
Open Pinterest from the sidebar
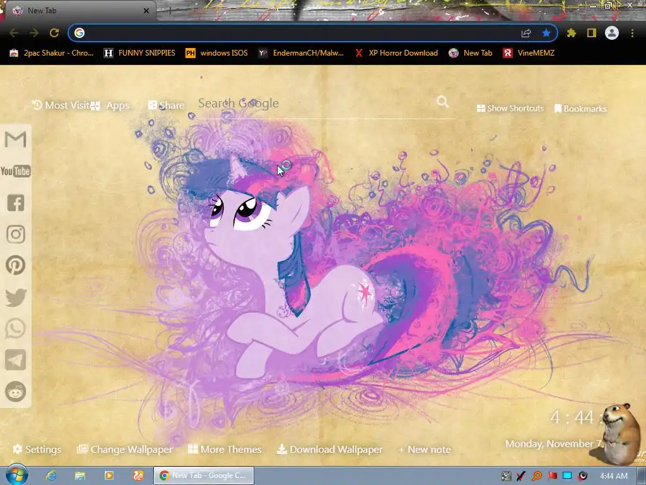[x=16, y=265]
